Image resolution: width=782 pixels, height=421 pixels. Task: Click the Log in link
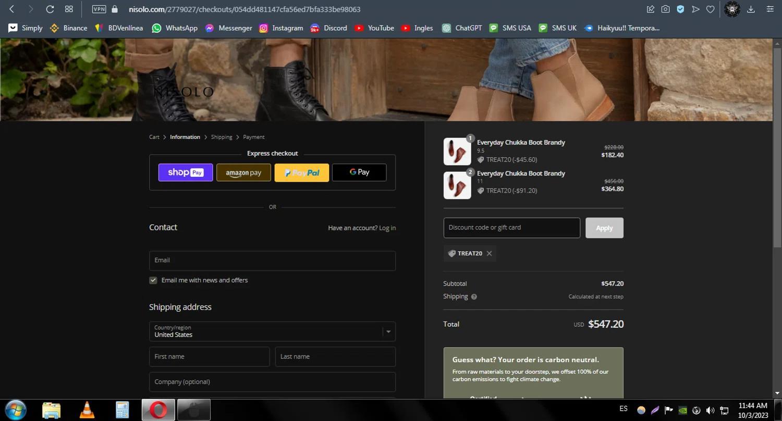pyautogui.click(x=387, y=228)
